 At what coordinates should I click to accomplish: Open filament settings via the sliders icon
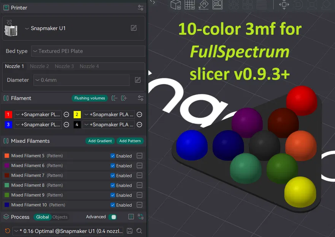[x=140, y=98]
